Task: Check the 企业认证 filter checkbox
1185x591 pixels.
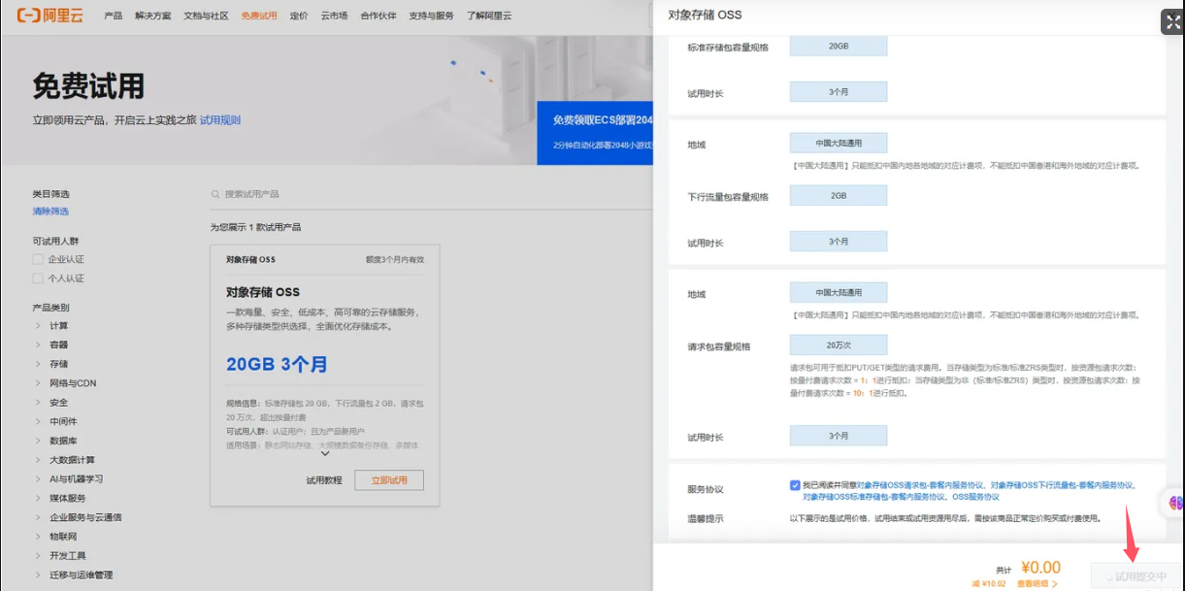Action: click(38, 259)
